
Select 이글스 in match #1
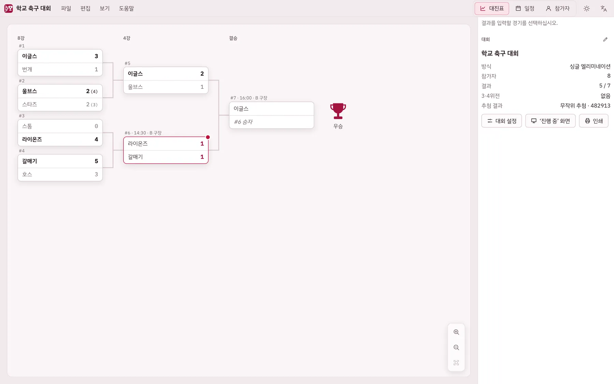tap(60, 56)
